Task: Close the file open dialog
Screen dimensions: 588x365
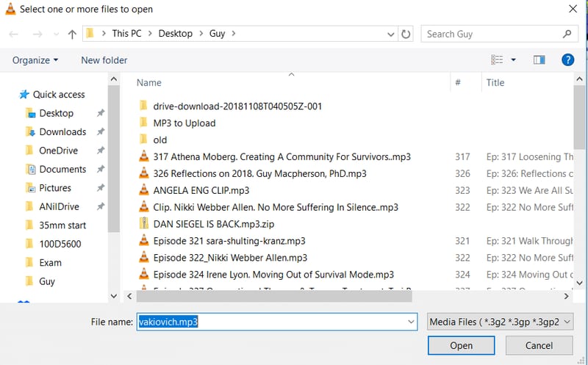Action: point(573,9)
